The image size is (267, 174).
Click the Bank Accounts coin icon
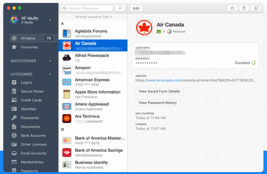pyautogui.click(x=14, y=135)
